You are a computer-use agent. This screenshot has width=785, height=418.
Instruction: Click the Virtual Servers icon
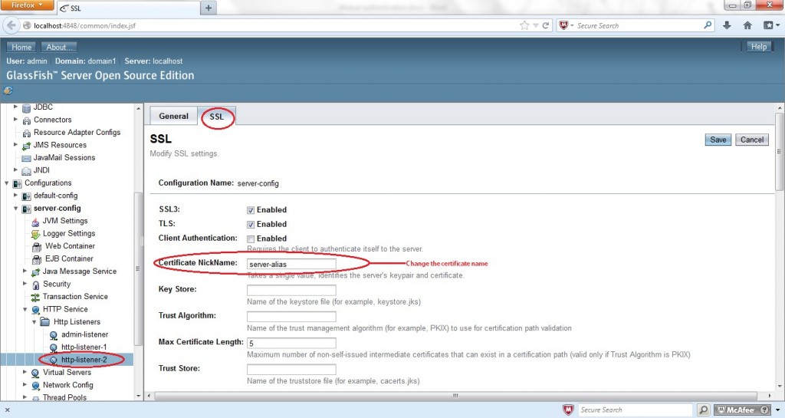tap(35, 373)
